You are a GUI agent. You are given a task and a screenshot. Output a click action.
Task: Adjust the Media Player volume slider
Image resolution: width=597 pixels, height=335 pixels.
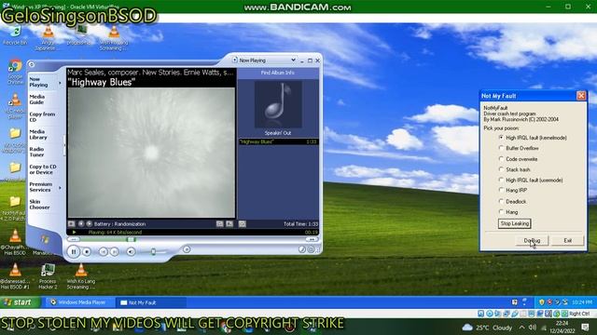(153, 251)
